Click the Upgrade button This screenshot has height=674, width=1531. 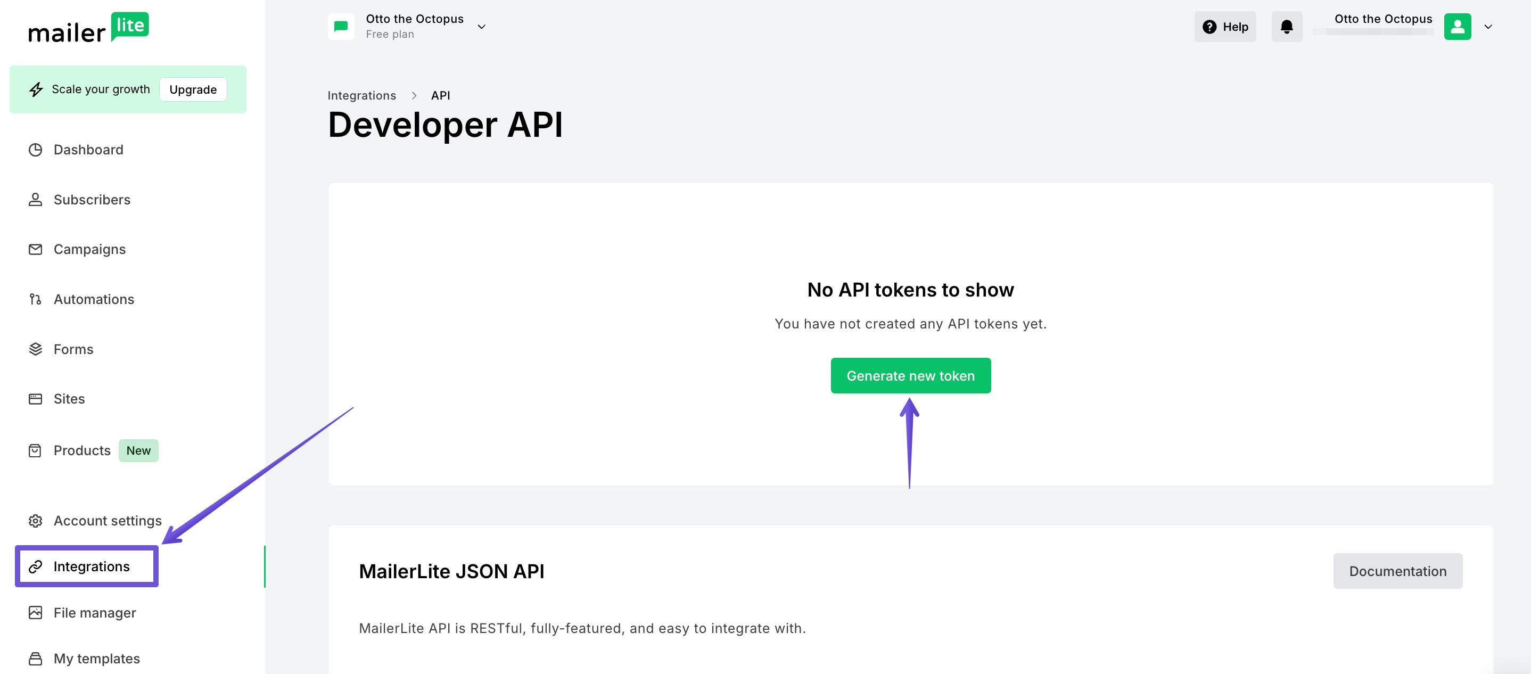[193, 89]
